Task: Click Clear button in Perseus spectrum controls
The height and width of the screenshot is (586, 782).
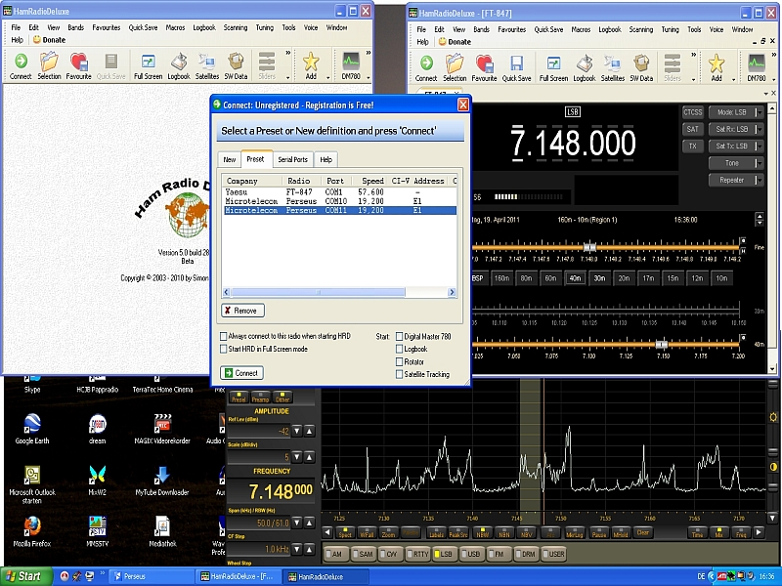Action: click(x=643, y=532)
